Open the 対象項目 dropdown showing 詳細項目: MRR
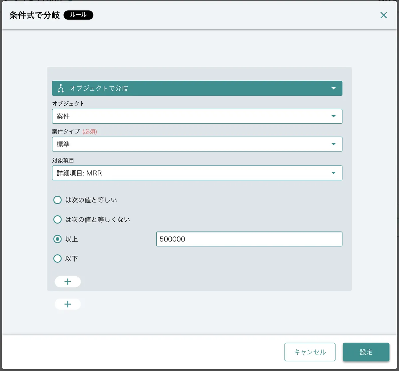The width and height of the screenshot is (399, 371). 197,173
